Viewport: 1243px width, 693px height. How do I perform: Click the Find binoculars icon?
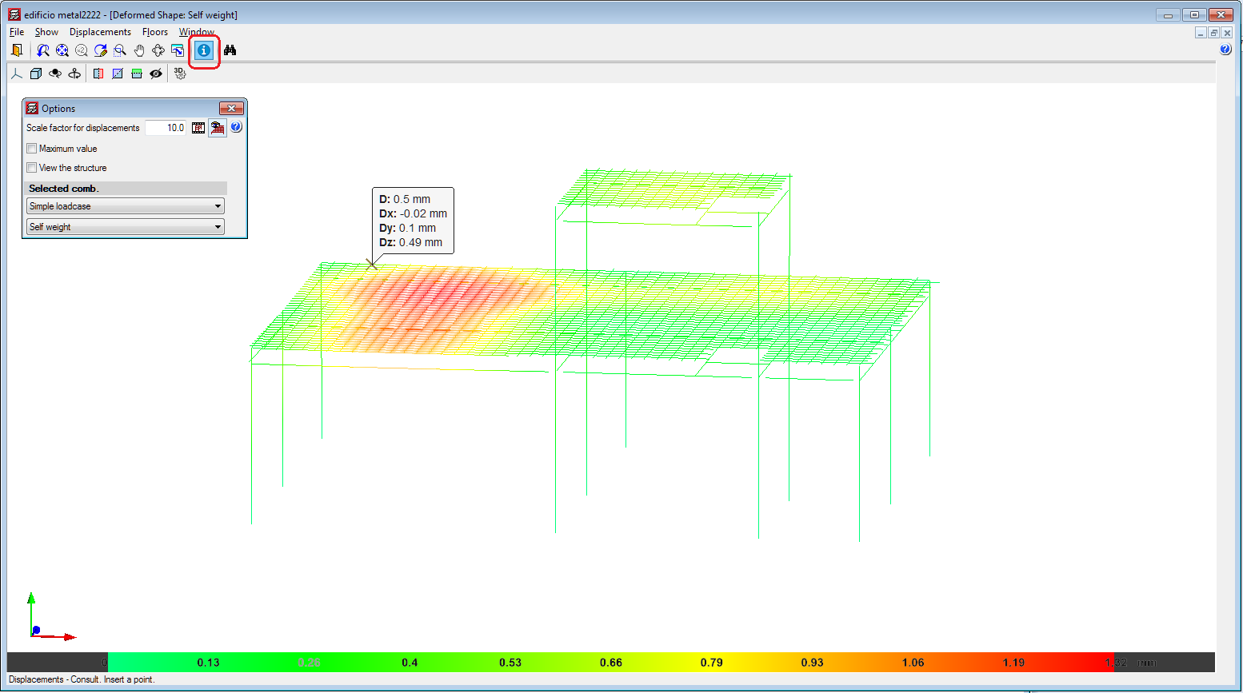(x=230, y=50)
